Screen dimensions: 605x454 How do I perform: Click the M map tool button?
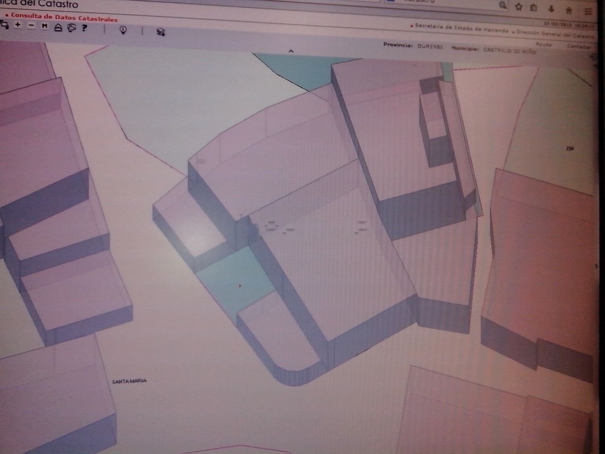pos(44,26)
